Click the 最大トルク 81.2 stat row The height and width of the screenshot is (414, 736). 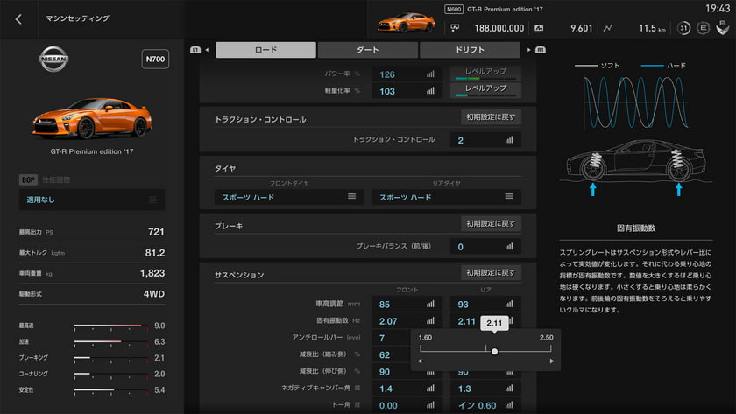92,253
